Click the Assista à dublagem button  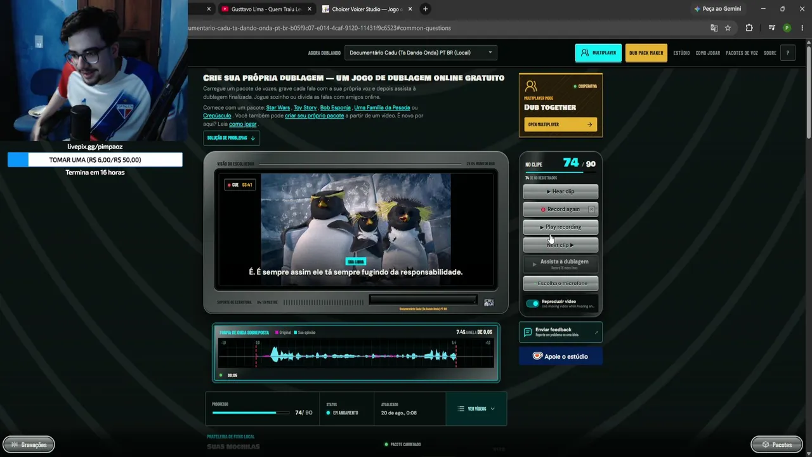point(561,263)
